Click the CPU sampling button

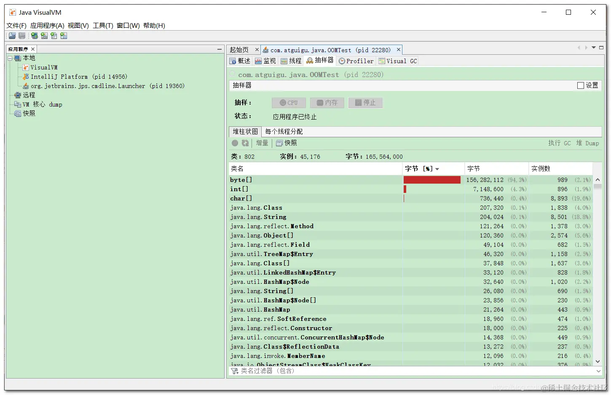[x=289, y=103]
